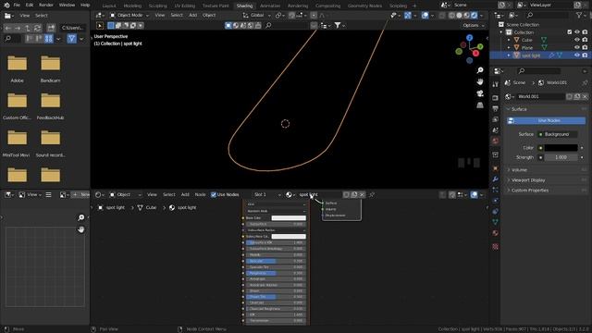Unlink the spot light material X button
The height and width of the screenshot is (333, 592).
coord(362,194)
